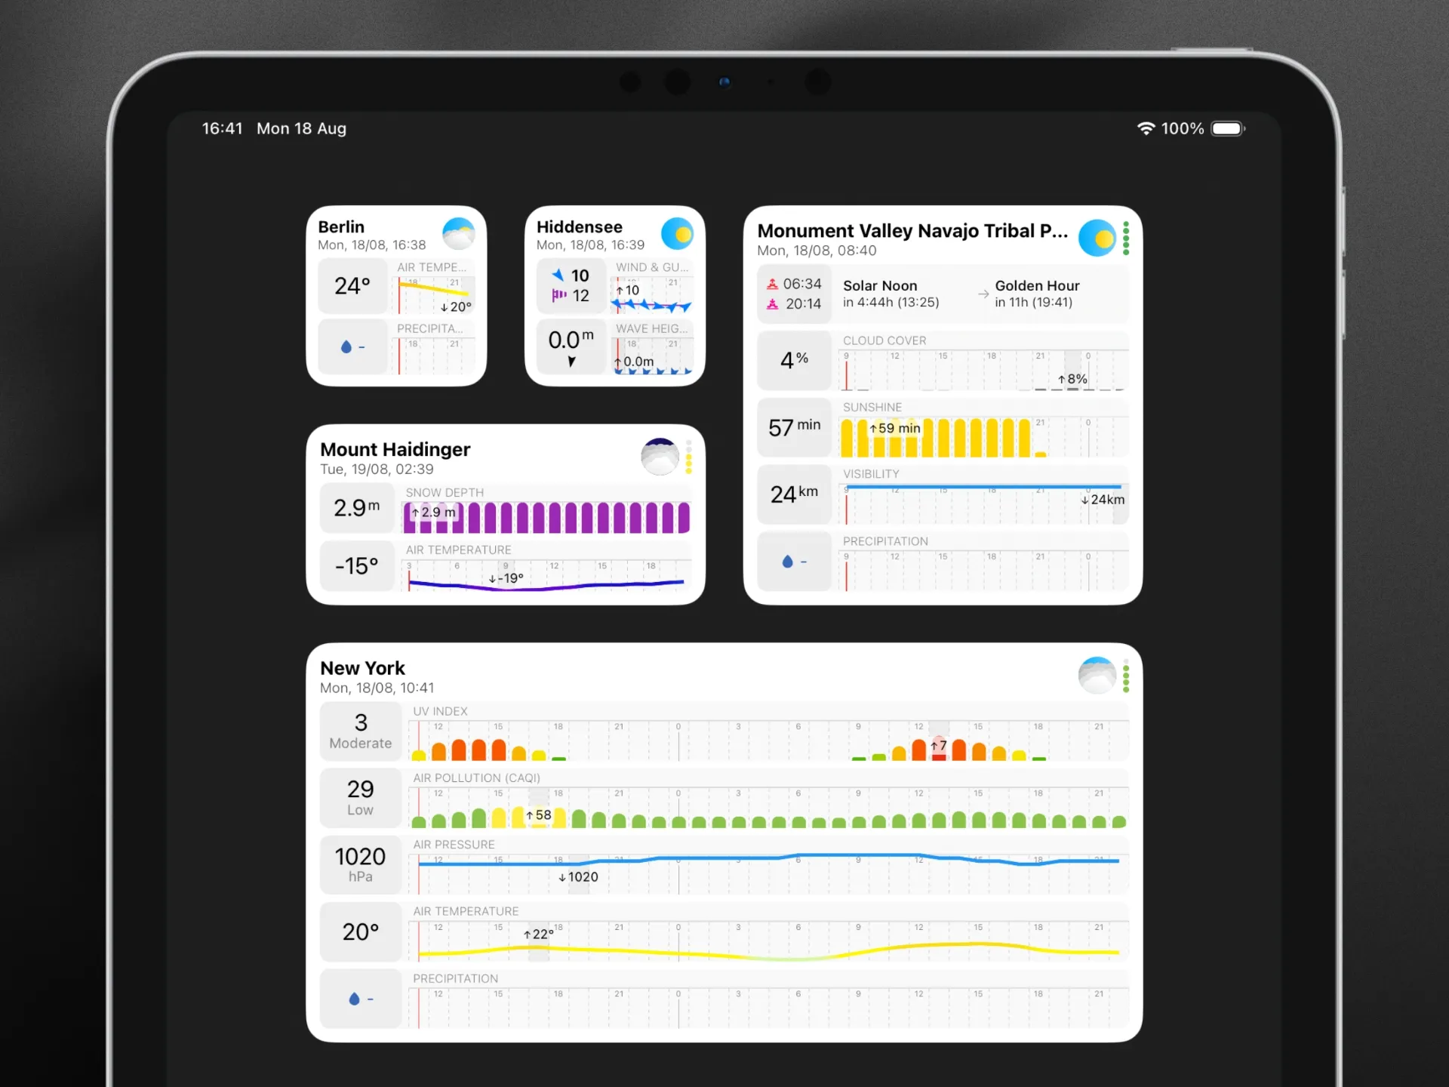Click the Berlin weather condition icon
This screenshot has height=1087, width=1449.
point(457,233)
